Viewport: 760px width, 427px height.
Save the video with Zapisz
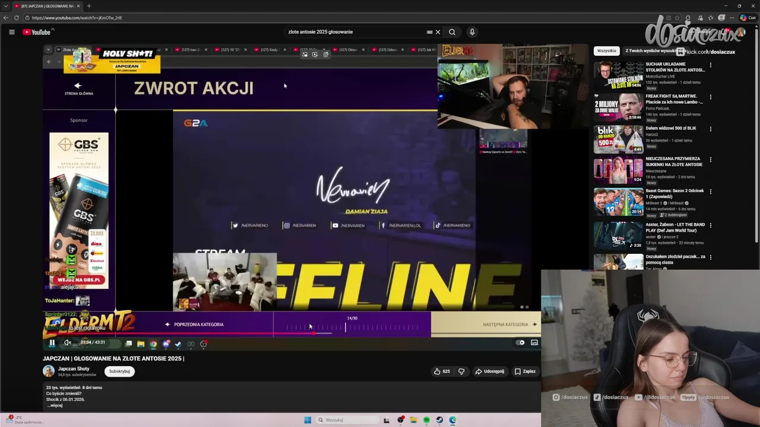coord(525,371)
